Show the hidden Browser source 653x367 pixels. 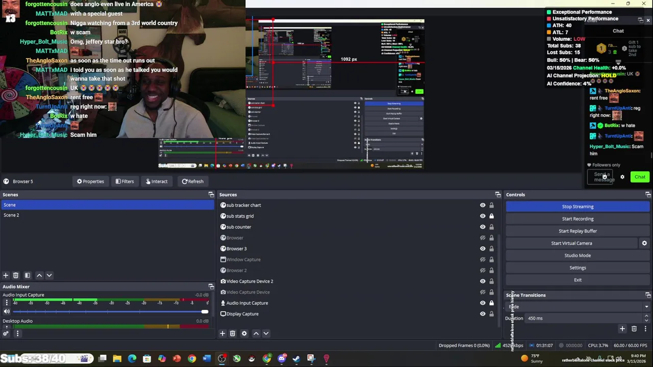tap(483, 238)
